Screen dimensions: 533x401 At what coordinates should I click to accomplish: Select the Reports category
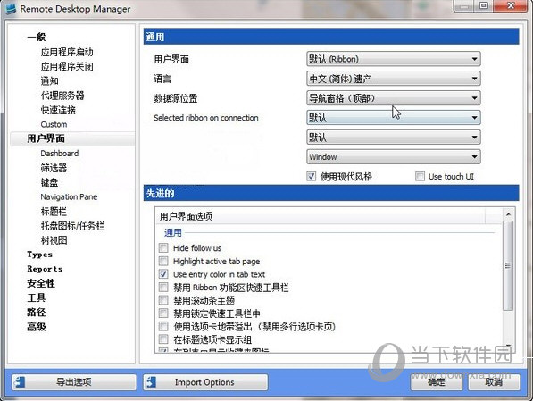45,269
